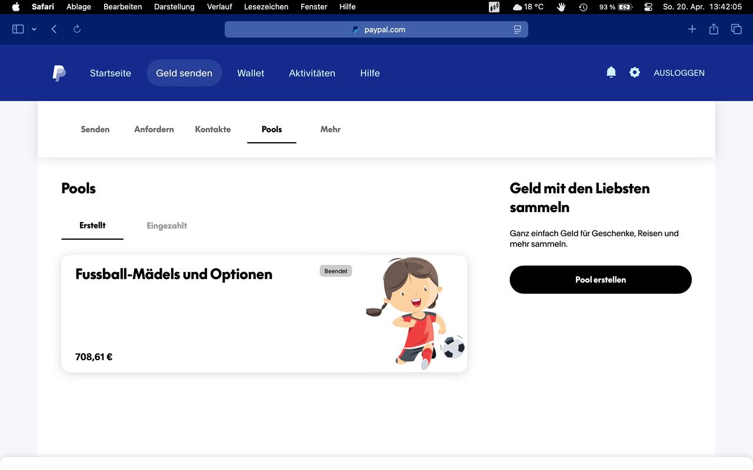This screenshot has width=753, height=470.
Task: Go back with Safari back arrow
Action: pos(54,29)
